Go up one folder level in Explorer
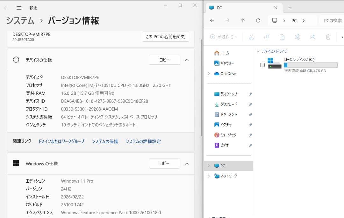344x218 pixels. (243, 20)
